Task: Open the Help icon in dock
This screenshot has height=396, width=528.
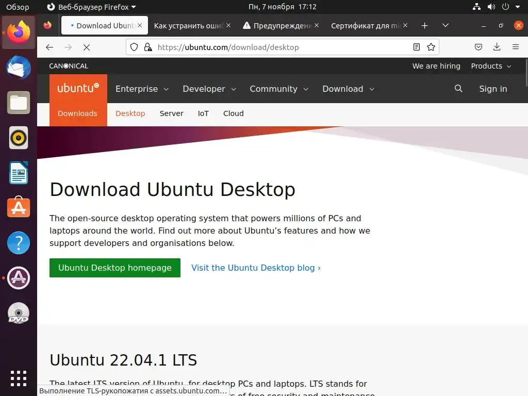Action: (x=19, y=243)
